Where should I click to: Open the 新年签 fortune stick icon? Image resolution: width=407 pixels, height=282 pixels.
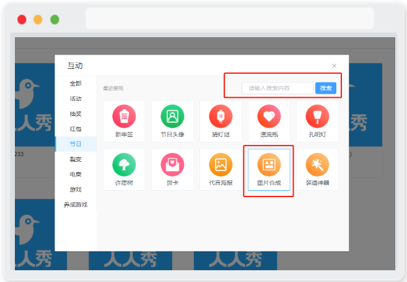click(x=124, y=117)
